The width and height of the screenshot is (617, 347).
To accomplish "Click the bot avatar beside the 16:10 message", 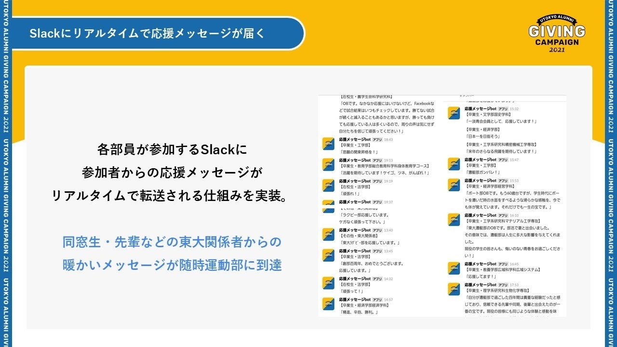I will click(454, 219).
